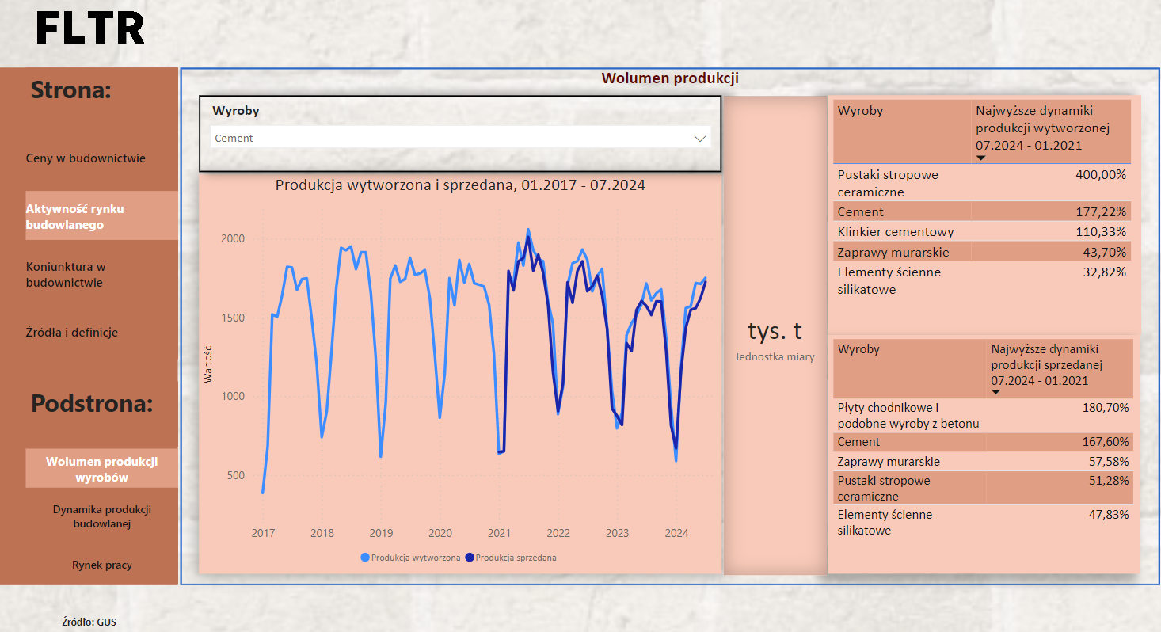
Task: Click sort arrow in produkcji wytworzonej column
Action: pyautogui.click(x=980, y=158)
